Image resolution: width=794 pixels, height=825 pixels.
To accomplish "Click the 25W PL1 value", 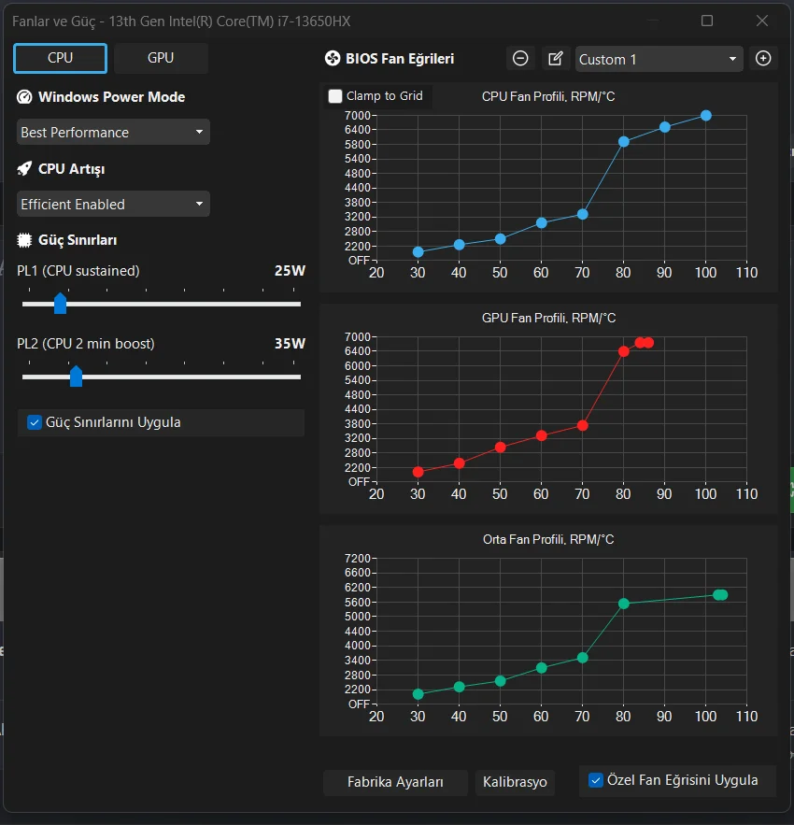I will (x=290, y=271).
